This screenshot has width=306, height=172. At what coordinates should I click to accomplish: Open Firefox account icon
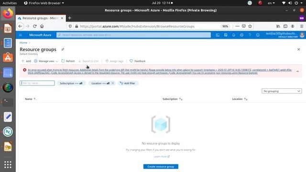293,26
